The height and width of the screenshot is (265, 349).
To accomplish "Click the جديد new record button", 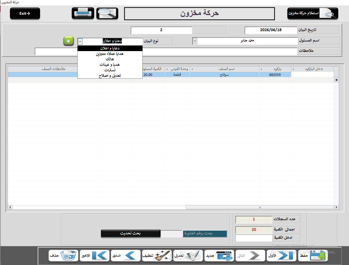I will click(x=219, y=256).
